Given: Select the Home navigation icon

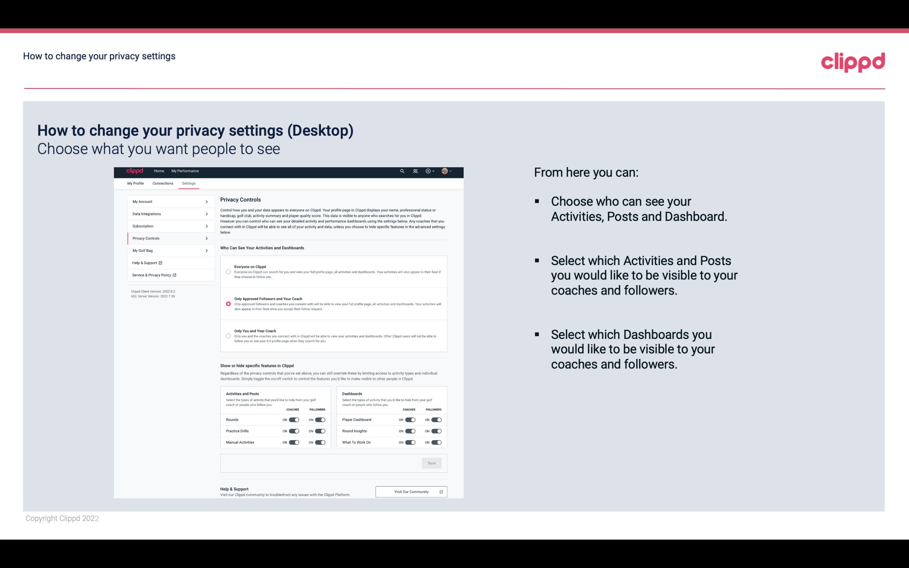Looking at the screenshot, I should coord(159,171).
